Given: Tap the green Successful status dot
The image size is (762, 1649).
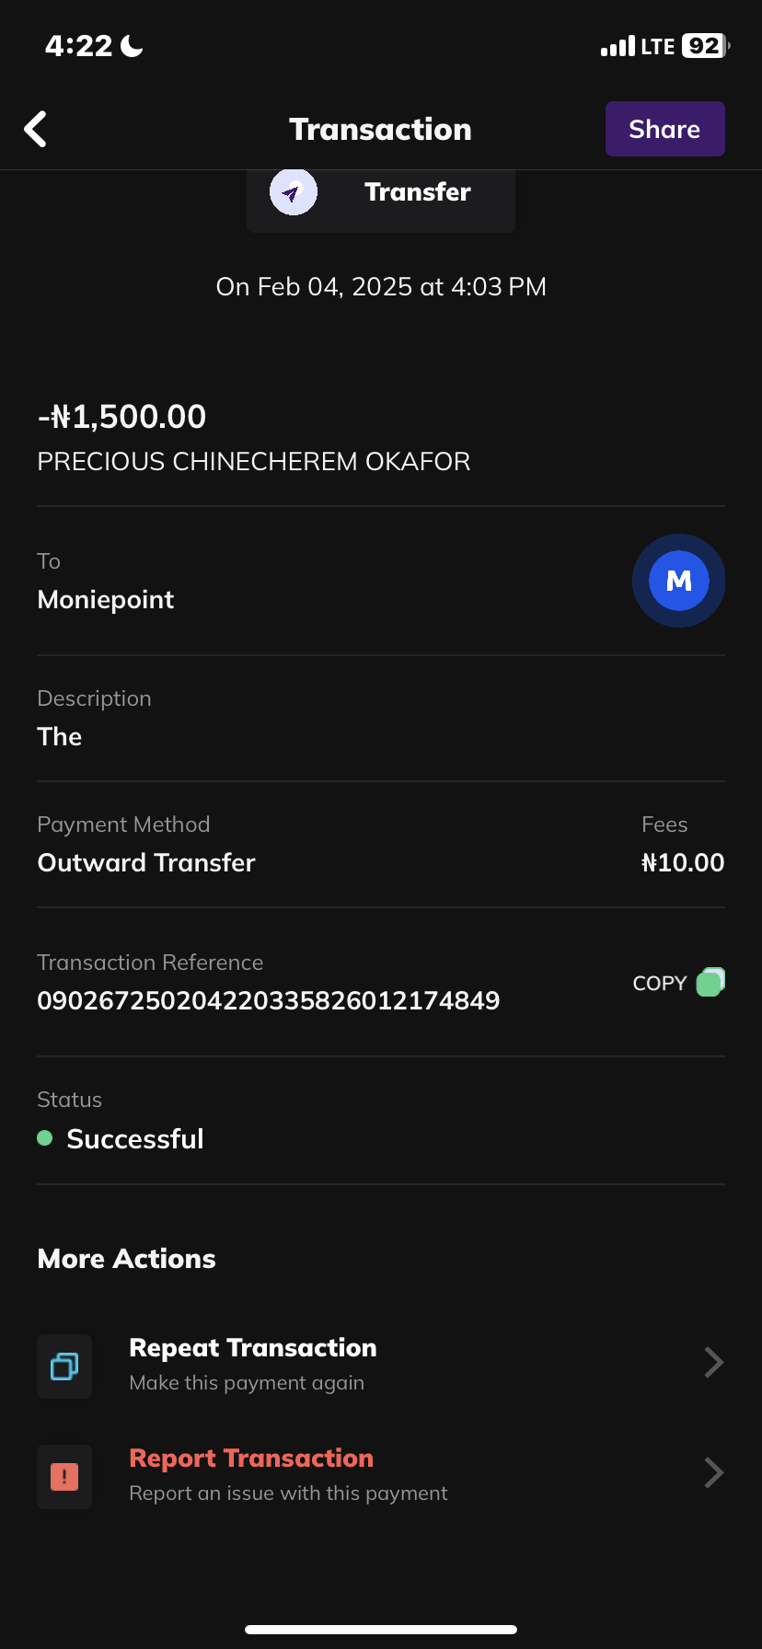Looking at the screenshot, I should tap(44, 1138).
